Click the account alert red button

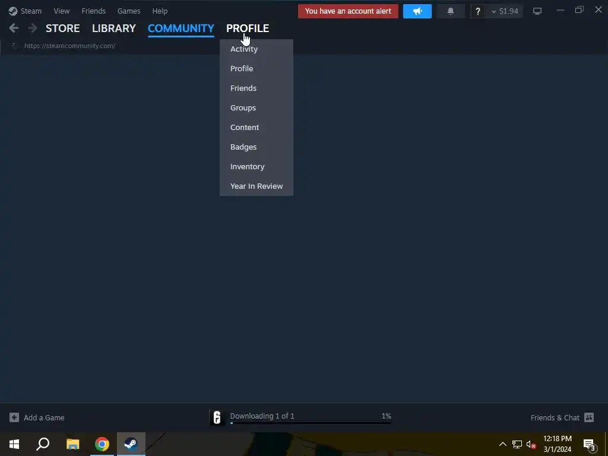coord(348,11)
